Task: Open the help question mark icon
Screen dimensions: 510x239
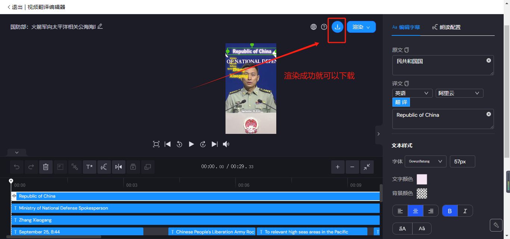Action: coord(324,27)
